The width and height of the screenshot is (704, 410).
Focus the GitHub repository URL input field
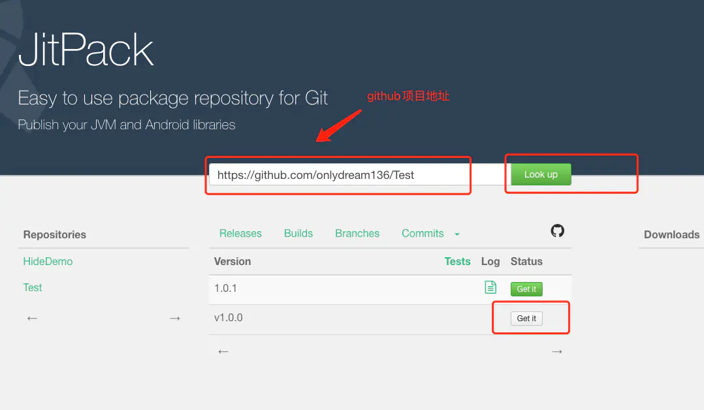[x=360, y=175]
